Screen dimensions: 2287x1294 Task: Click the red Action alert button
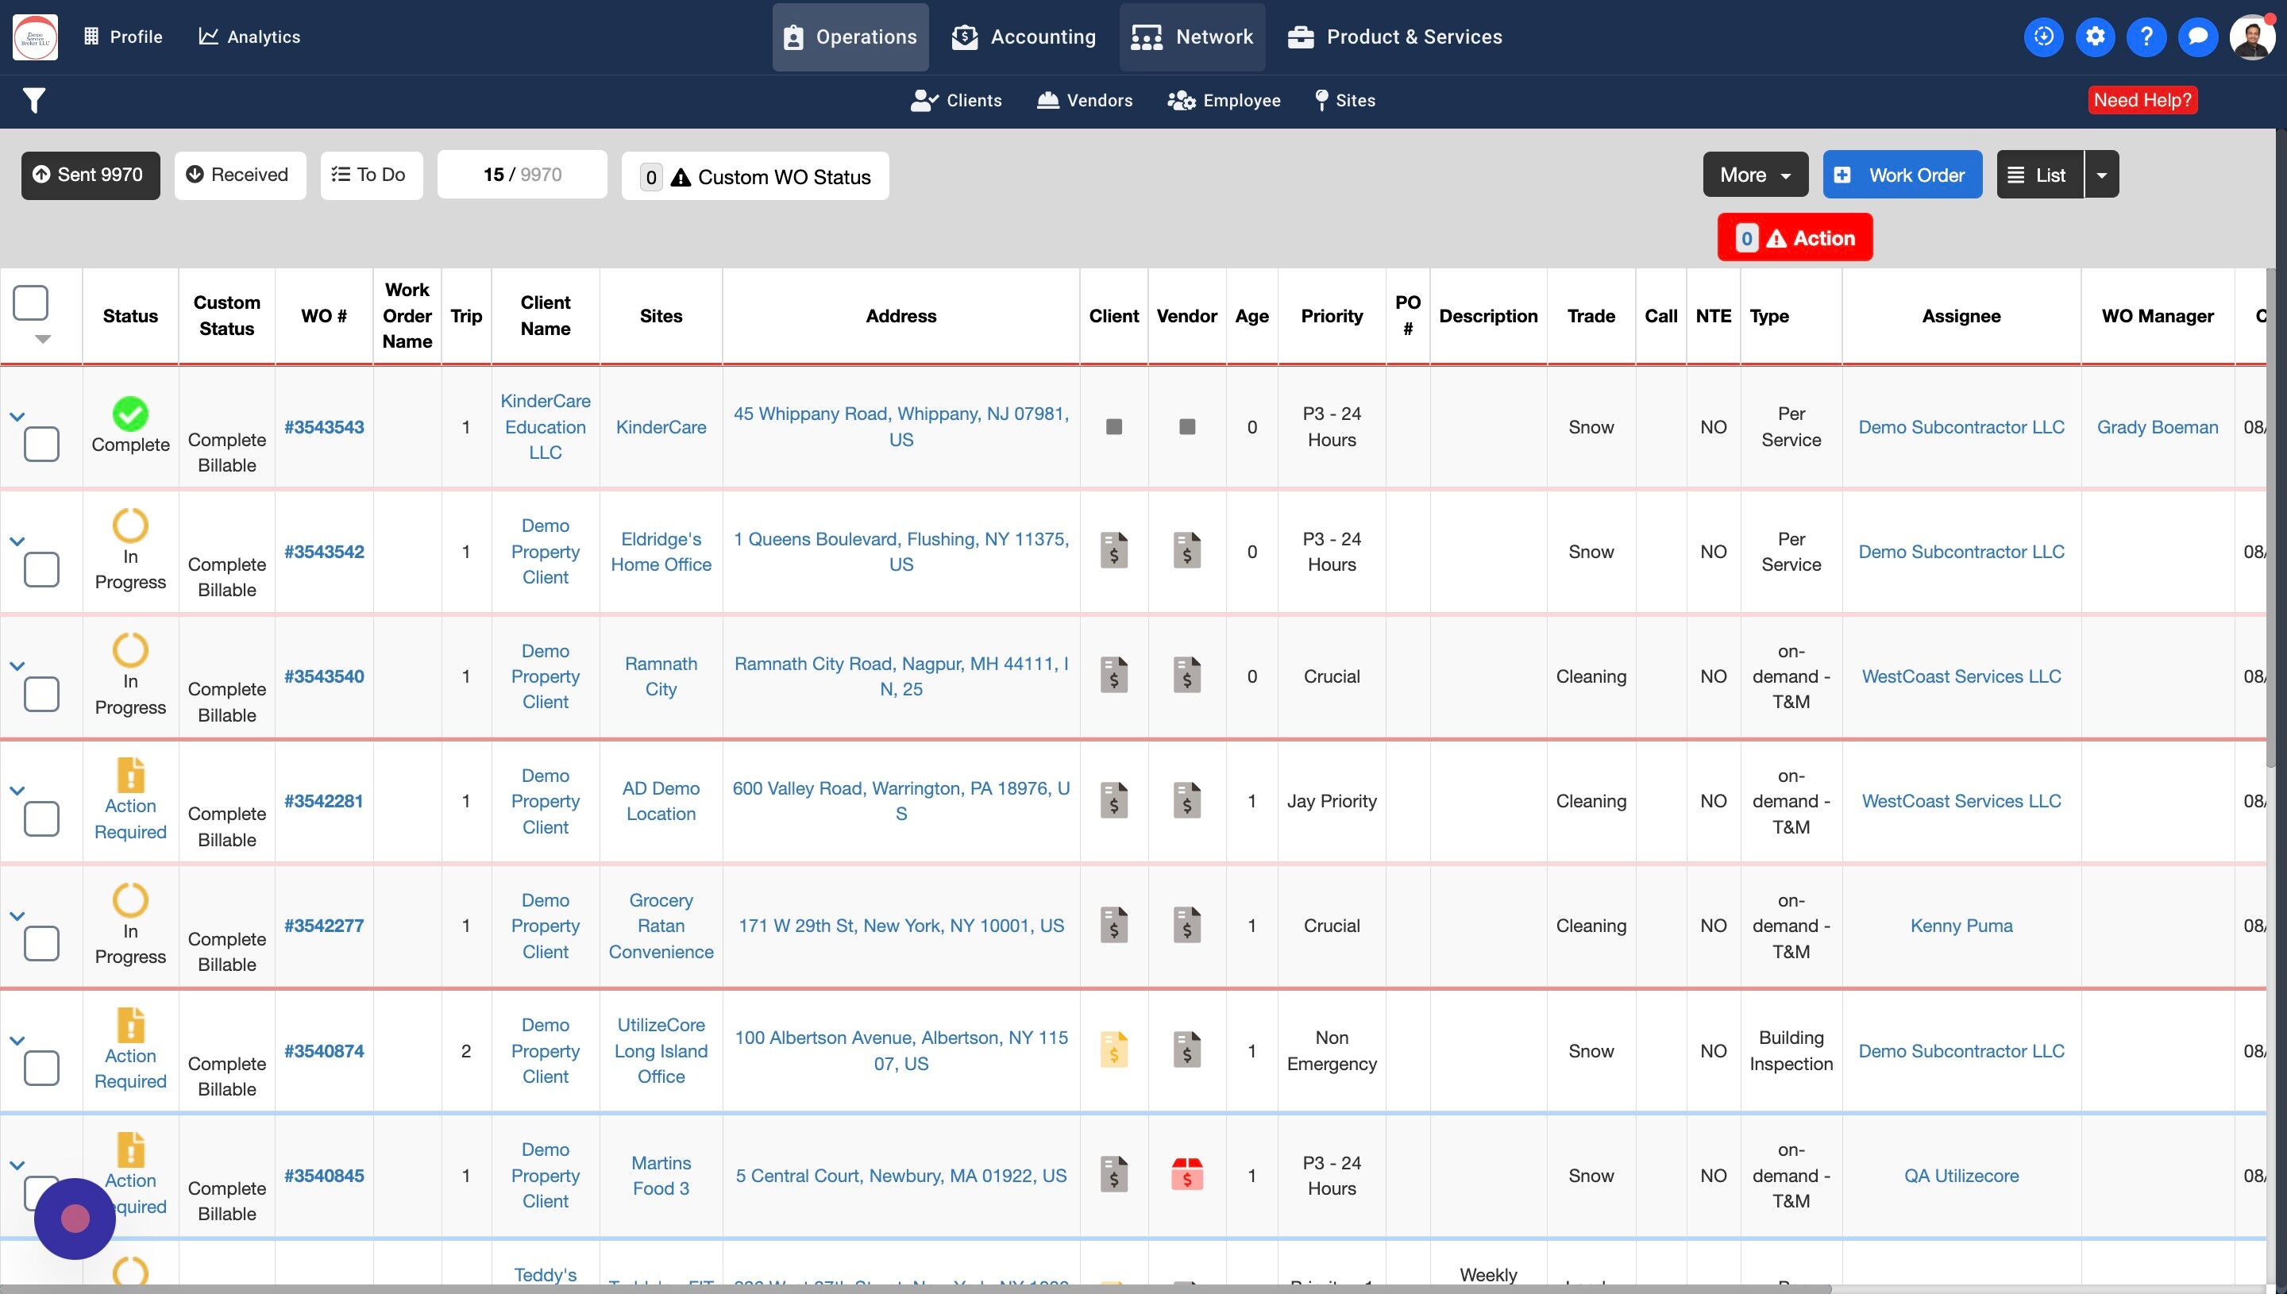click(1794, 237)
